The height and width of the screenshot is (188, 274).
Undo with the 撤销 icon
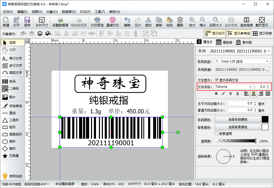[x=127, y=22]
